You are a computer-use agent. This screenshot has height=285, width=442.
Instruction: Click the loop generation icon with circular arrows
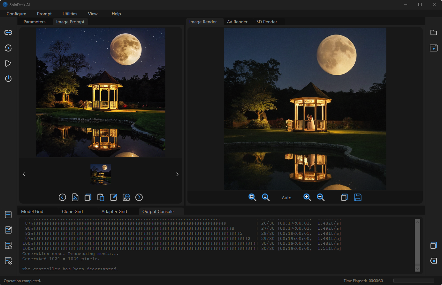tap(8, 48)
